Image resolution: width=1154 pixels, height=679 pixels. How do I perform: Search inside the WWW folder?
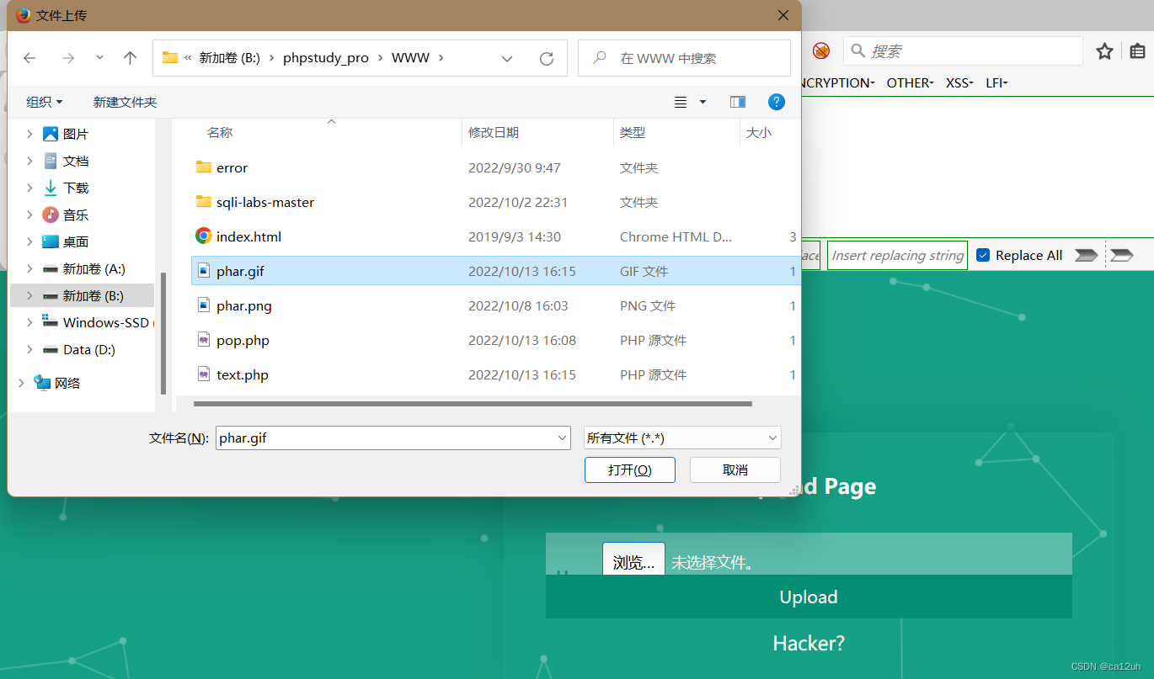tap(684, 58)
